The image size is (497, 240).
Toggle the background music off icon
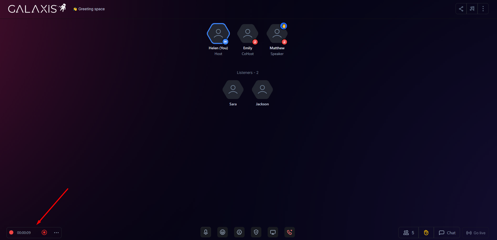tap(472, 9)
